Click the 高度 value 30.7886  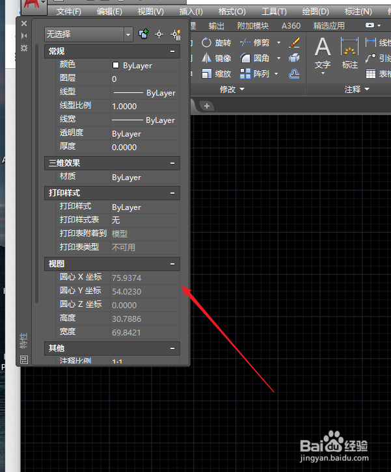(145, 319)
